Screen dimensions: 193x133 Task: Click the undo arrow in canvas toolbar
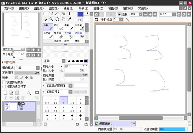click(x=96, y=14)
